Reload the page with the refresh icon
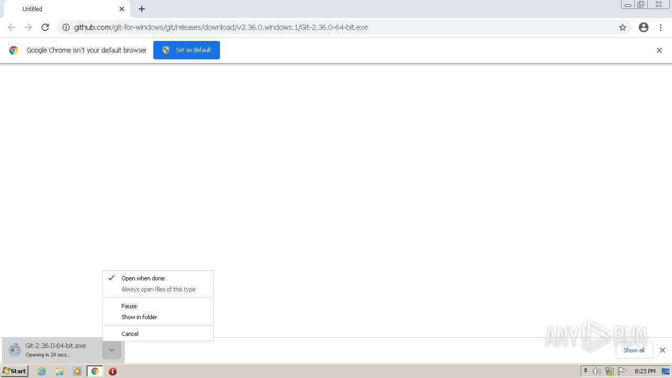 point(45,27)
